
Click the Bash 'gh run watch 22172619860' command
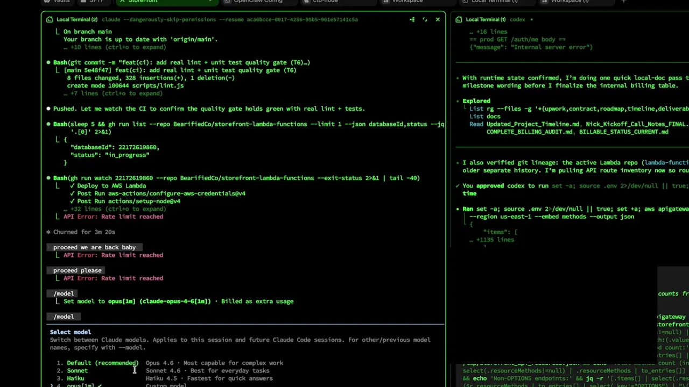236,178
